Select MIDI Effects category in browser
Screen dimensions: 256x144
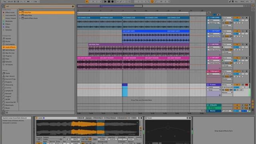pos(10,50)
